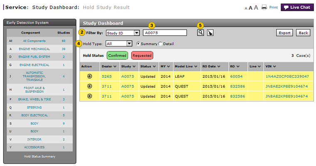This screenshot has width=316, height=166.
Task: Sort by the RO column
Action: click(235, 67)
